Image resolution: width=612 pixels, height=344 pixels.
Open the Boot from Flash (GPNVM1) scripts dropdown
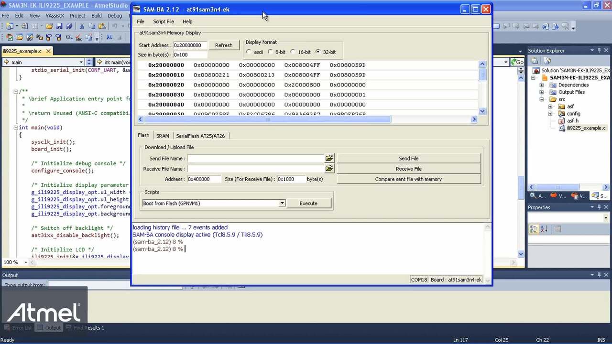282,203
